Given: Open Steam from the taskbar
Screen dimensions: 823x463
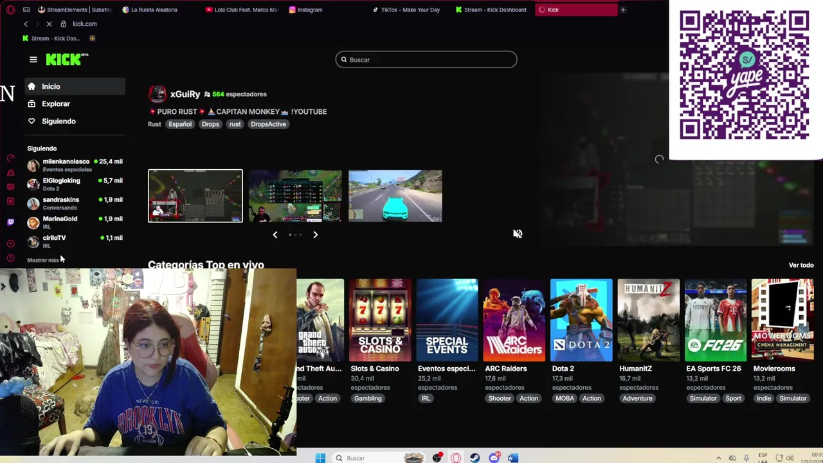Looking at the screenshot, I should pyautogui.click(x=475, y=458).
